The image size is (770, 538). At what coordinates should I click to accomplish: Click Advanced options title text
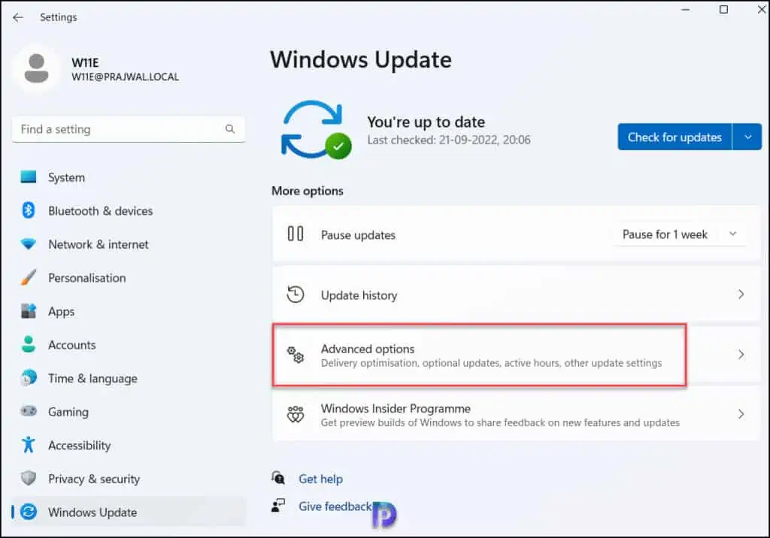click(x=367, y=349)
